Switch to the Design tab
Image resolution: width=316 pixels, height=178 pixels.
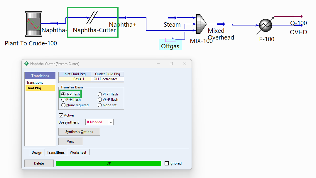37,153
